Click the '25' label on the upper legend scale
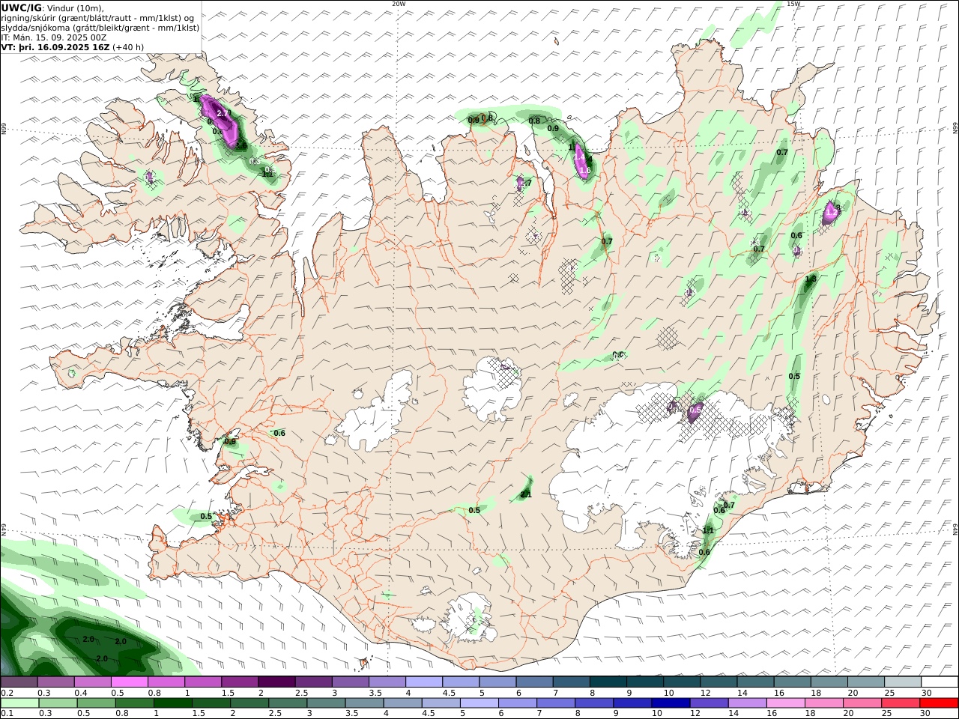Viewport: 959px width, 719px height. [x=889, y=694]
